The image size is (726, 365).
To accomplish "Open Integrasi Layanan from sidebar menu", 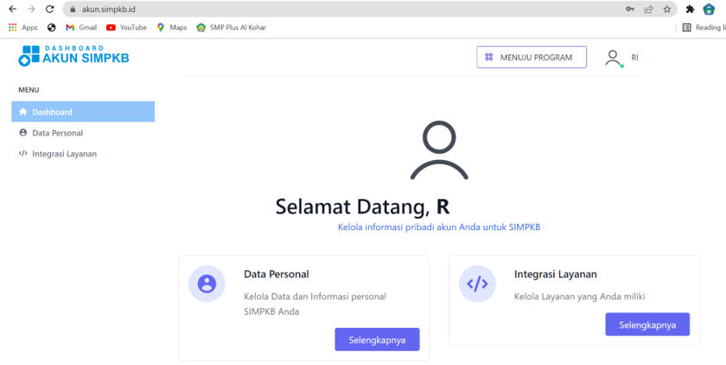I will [64, 154].
